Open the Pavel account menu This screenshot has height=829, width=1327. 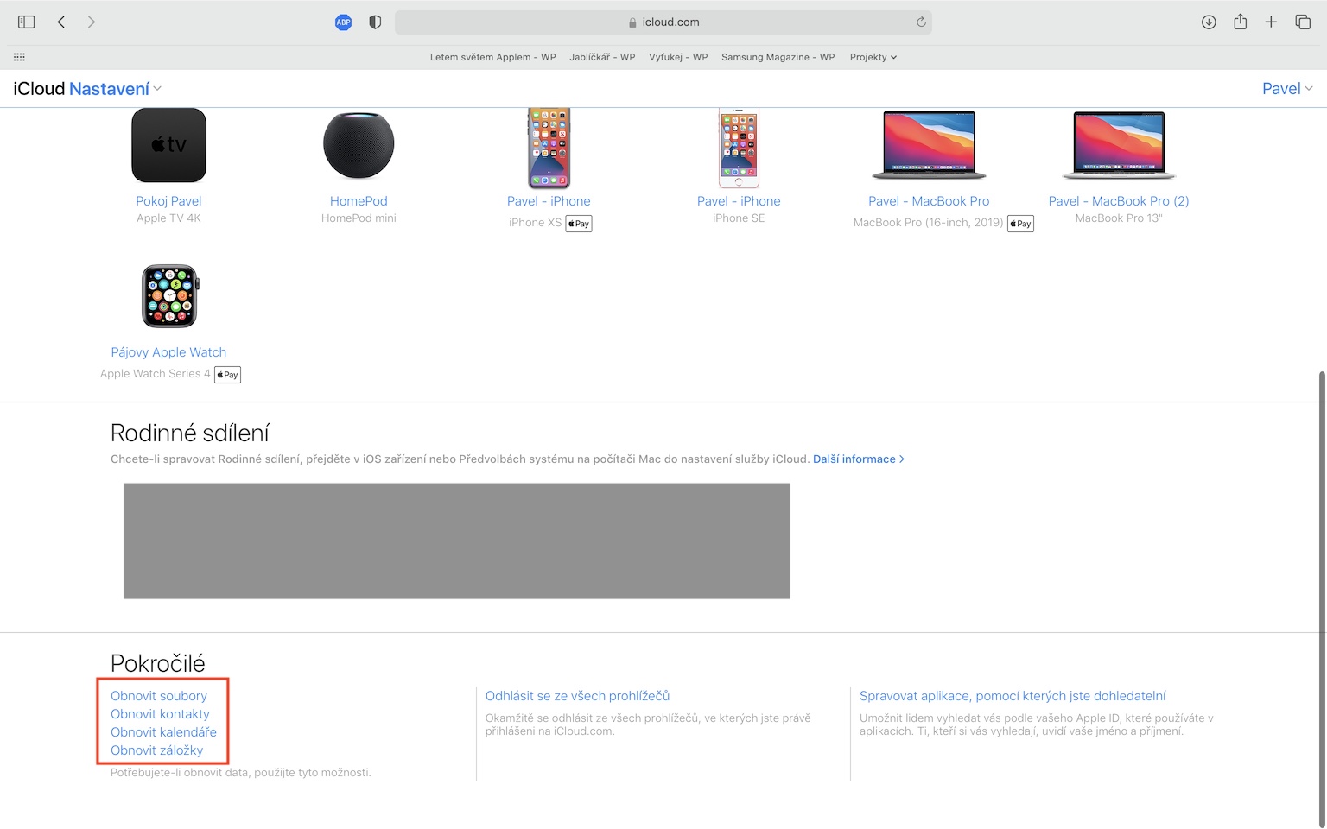click(1286, 89)
